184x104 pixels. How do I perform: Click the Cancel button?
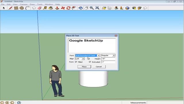pos(99,67)
